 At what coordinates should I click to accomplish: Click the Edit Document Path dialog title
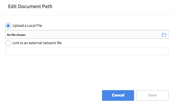pos(30,6)
